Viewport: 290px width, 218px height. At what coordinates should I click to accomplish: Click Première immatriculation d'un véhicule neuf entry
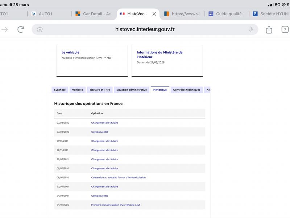[116, 205]
